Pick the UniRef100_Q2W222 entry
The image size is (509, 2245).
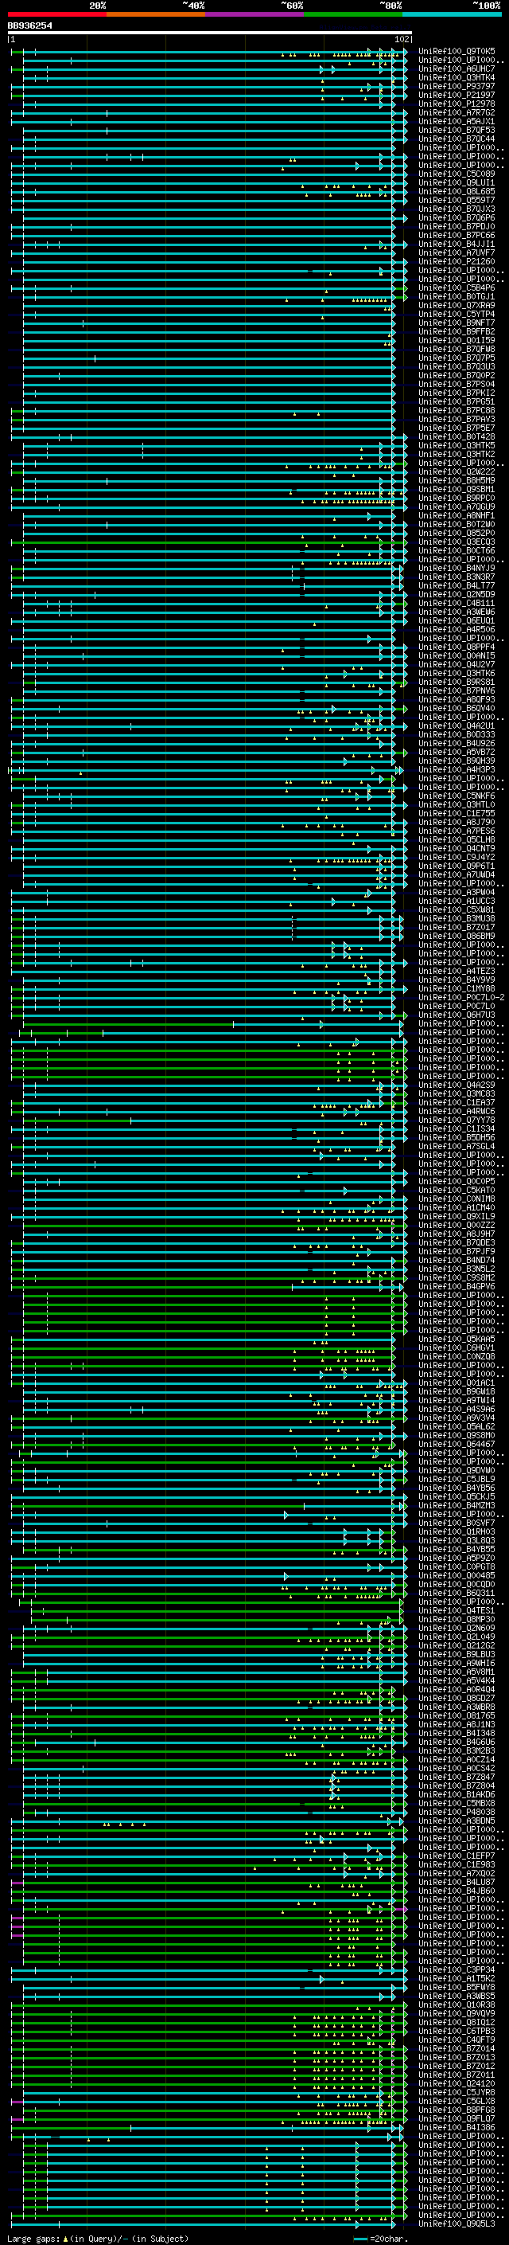[x=457, y=472]
